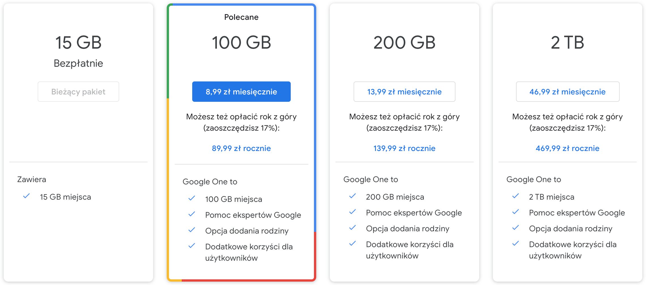Click checkmark by Opcja dodania rodziny, 200 GB card
646x285 pixels.
click(352, 228)
